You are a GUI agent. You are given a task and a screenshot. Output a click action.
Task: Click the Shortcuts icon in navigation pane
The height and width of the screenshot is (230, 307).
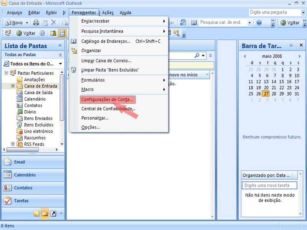pyautogui.click(x=53, y=214)
